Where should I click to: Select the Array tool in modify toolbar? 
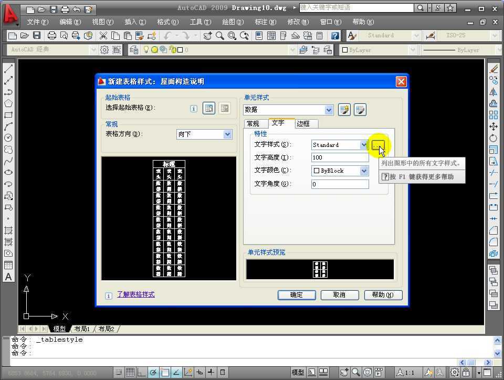[493, 115]
